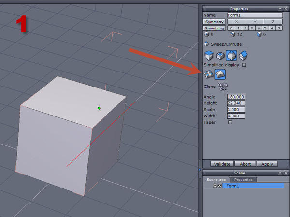Viewport: 290px width, 217px height.
Task: Click the Sweep/Extrude tool header icon
Action: click(x=206, y=44)
